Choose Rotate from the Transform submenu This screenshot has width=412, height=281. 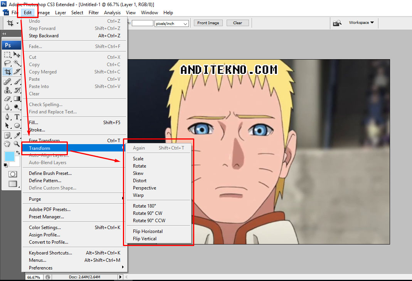pyautogui.click(x=158, y=166)
